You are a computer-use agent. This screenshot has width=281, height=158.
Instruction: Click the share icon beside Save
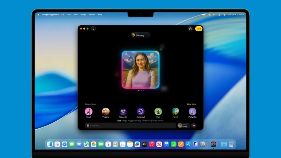tap(190, 29)
